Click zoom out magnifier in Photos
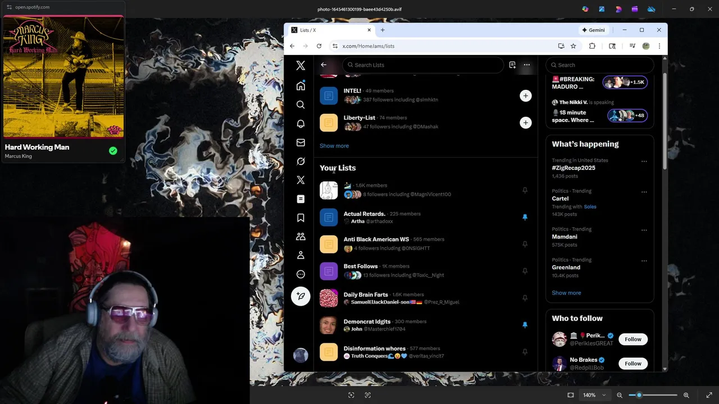Image resolution: width=719 pixels, height=404 pixels. (x=620, y=395)
